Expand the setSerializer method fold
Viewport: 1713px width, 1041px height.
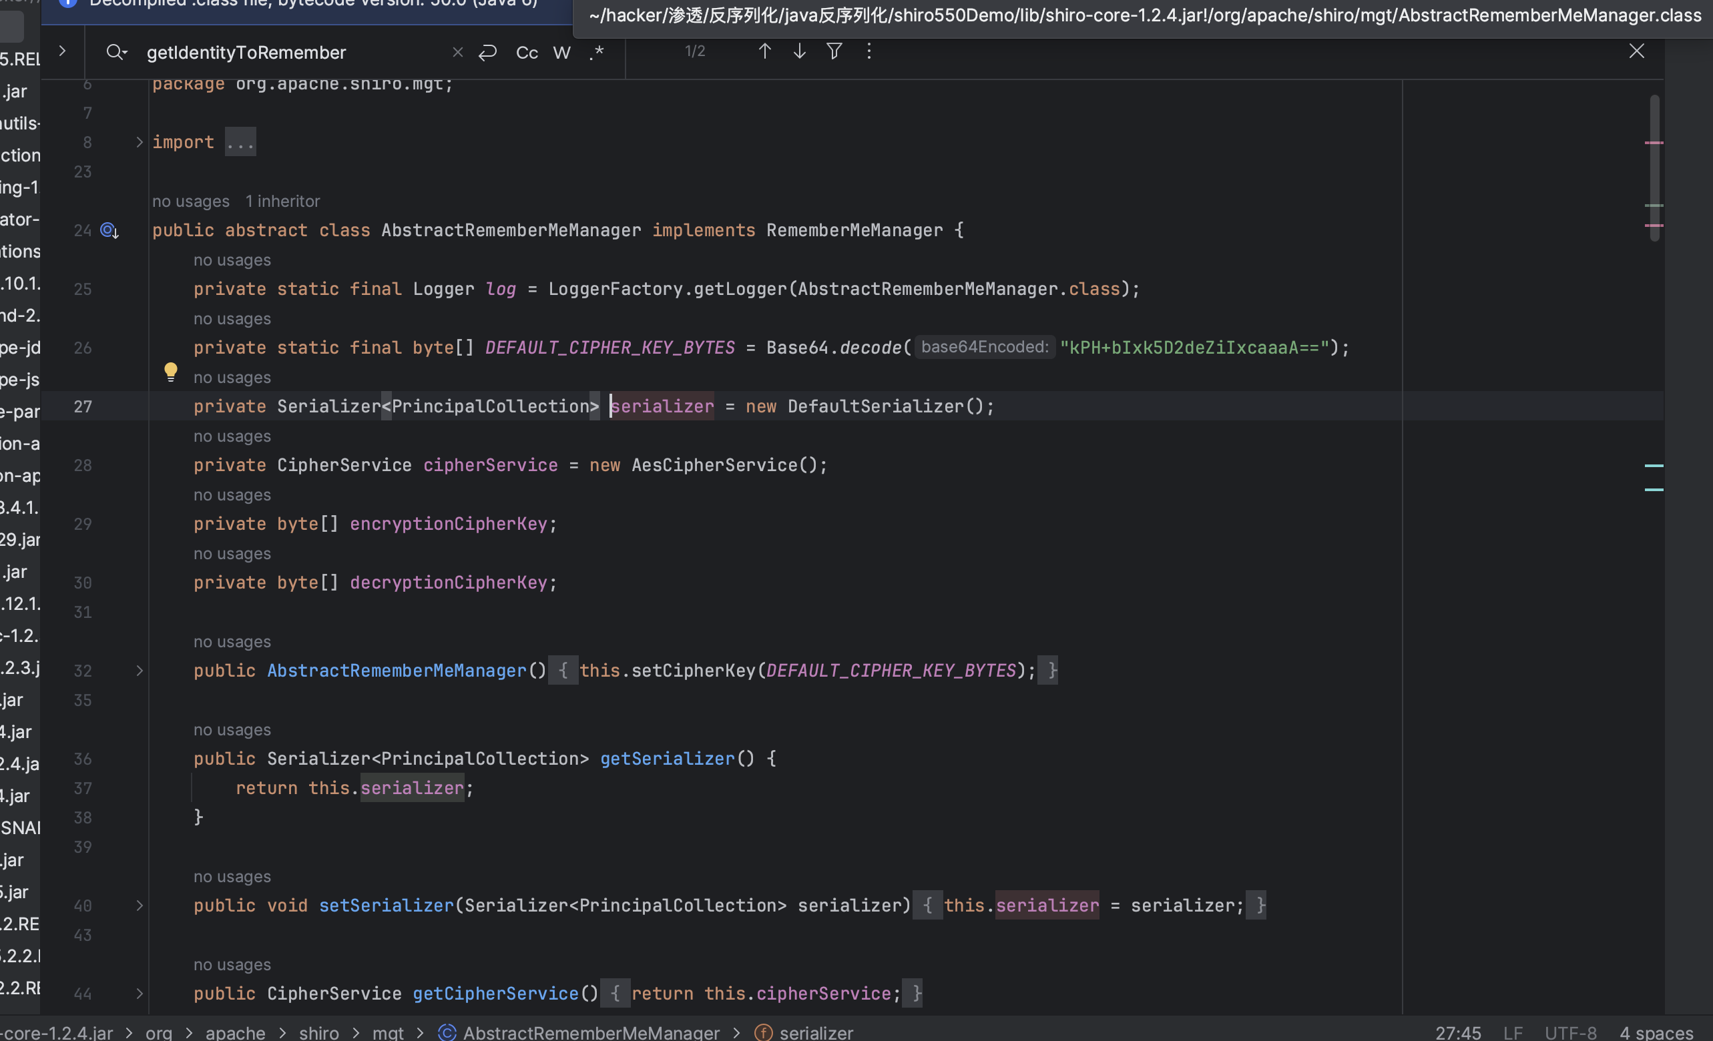pyautogui.click(x=139, y=906)
